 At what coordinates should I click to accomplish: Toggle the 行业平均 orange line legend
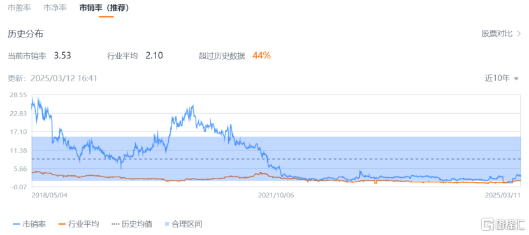(x=78, y=224)
